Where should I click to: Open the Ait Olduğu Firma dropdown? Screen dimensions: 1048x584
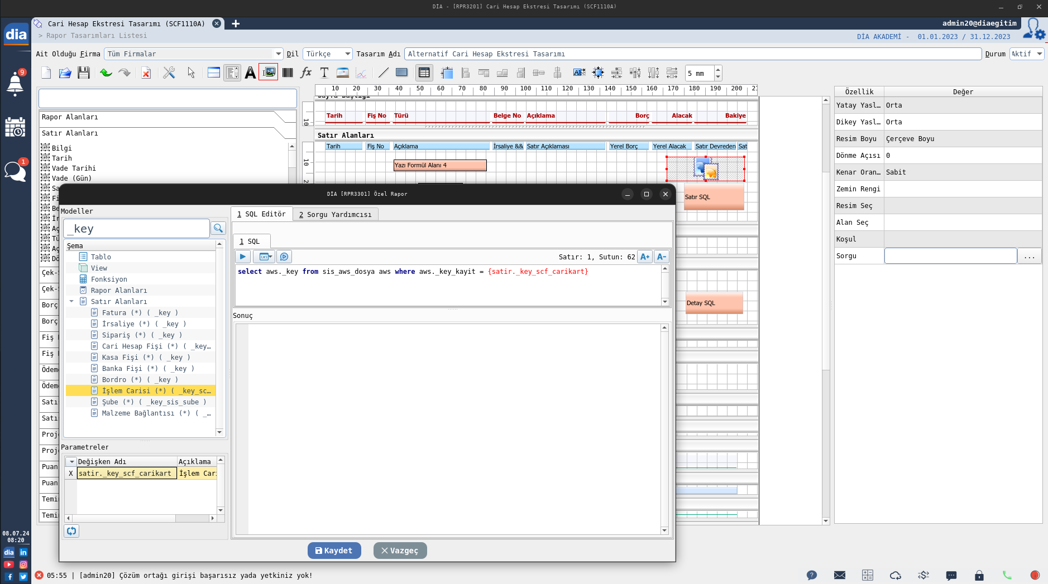point(278,54)
